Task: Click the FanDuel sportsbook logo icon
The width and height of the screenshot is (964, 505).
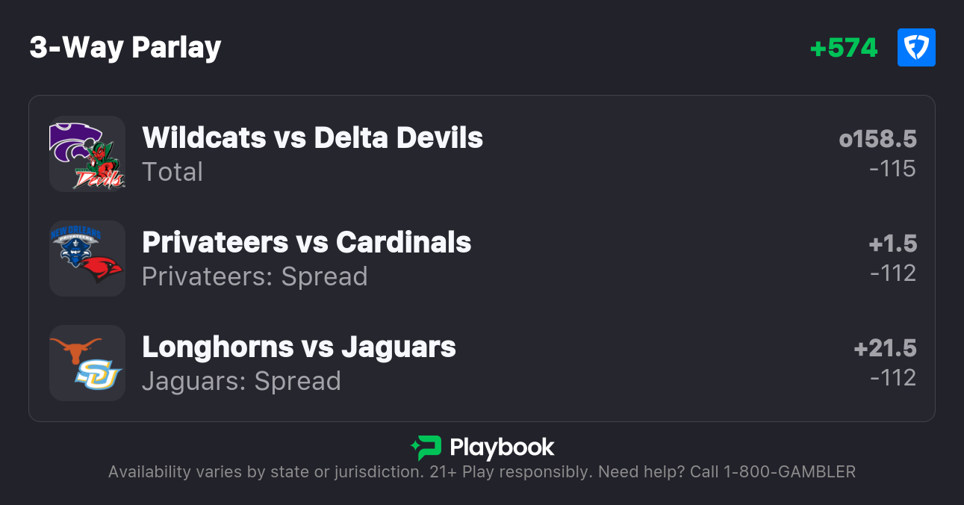Action: pyautogui.click(x=916, y=48)
